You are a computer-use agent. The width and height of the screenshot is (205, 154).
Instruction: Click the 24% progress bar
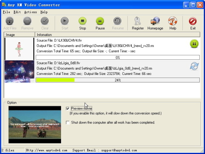[118, 80]
